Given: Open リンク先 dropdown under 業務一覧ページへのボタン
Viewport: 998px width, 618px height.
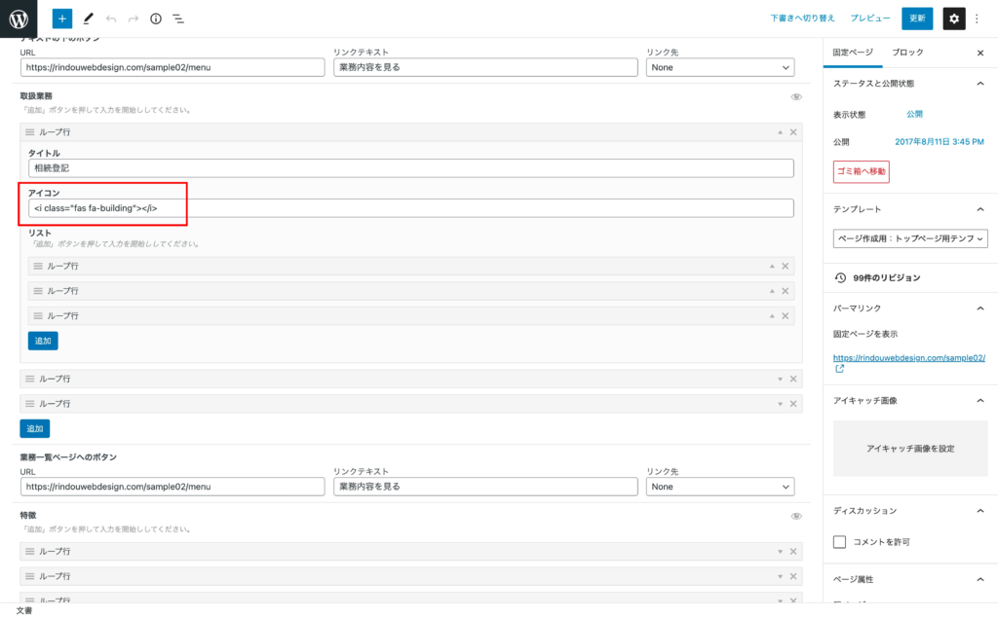Looking at the screenshot, I should point(720,487).
